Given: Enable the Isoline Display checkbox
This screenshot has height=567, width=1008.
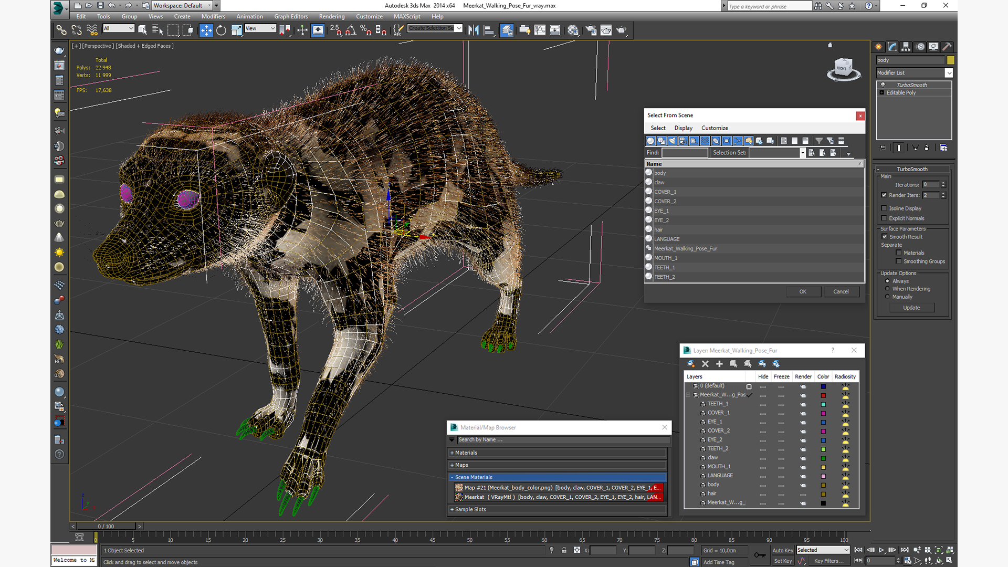Looking at the screenshot, I should tap(884, 208).
